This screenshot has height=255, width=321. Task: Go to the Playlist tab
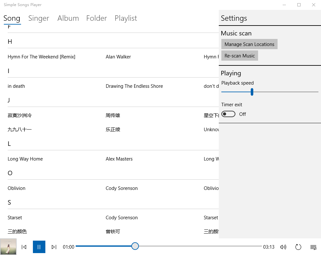coord(126,18)
